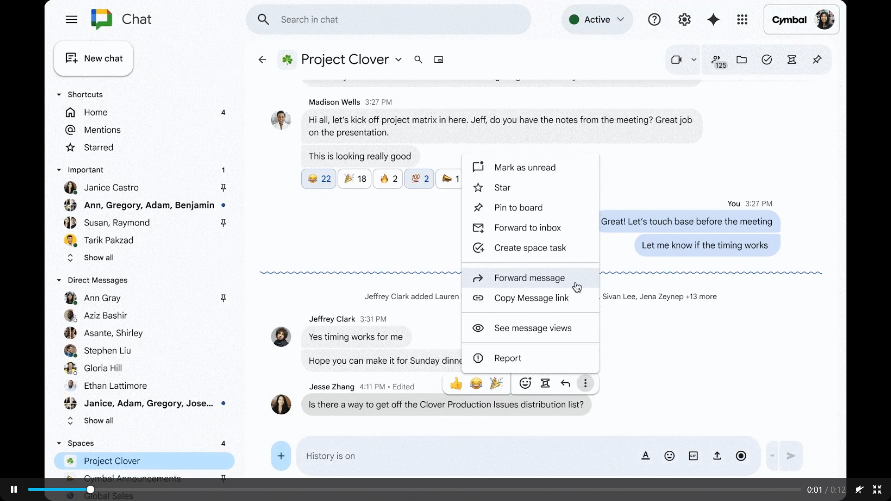Open the shared files folder icon

[742, 59]
